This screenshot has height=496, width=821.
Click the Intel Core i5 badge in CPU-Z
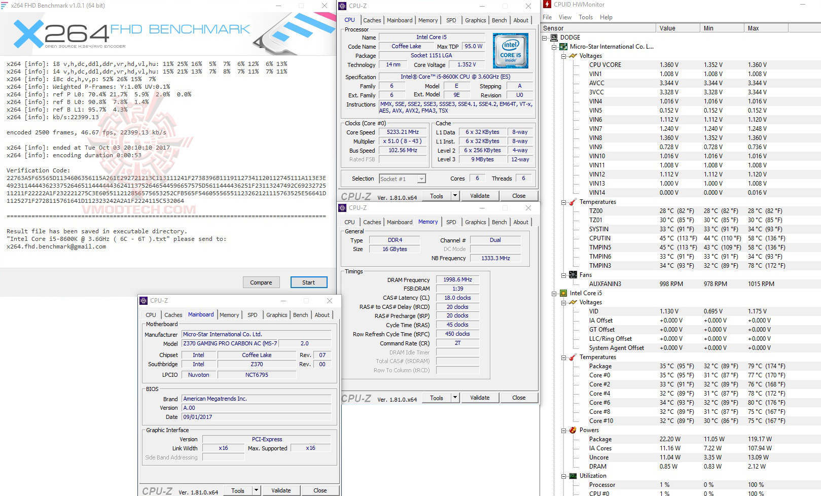[510, 51]
